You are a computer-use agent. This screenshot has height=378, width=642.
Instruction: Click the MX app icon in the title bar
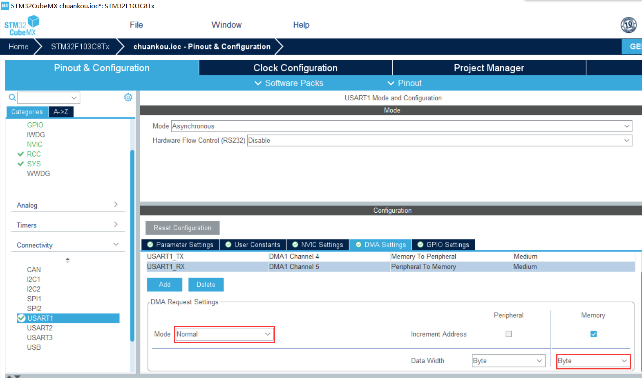click(5, 6)
